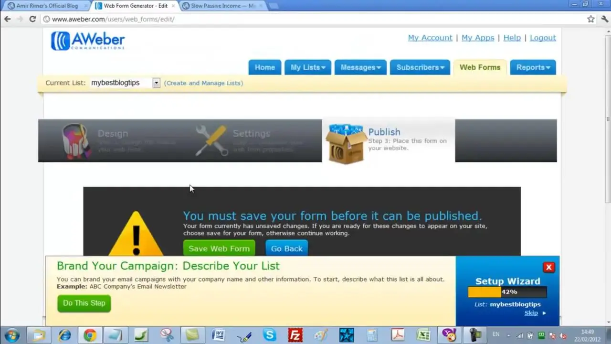Image resolution: width=611 pixels, height=344 pixels.
Task: Switch to the Slow Passive Income tab
Action: pos(222,6)
